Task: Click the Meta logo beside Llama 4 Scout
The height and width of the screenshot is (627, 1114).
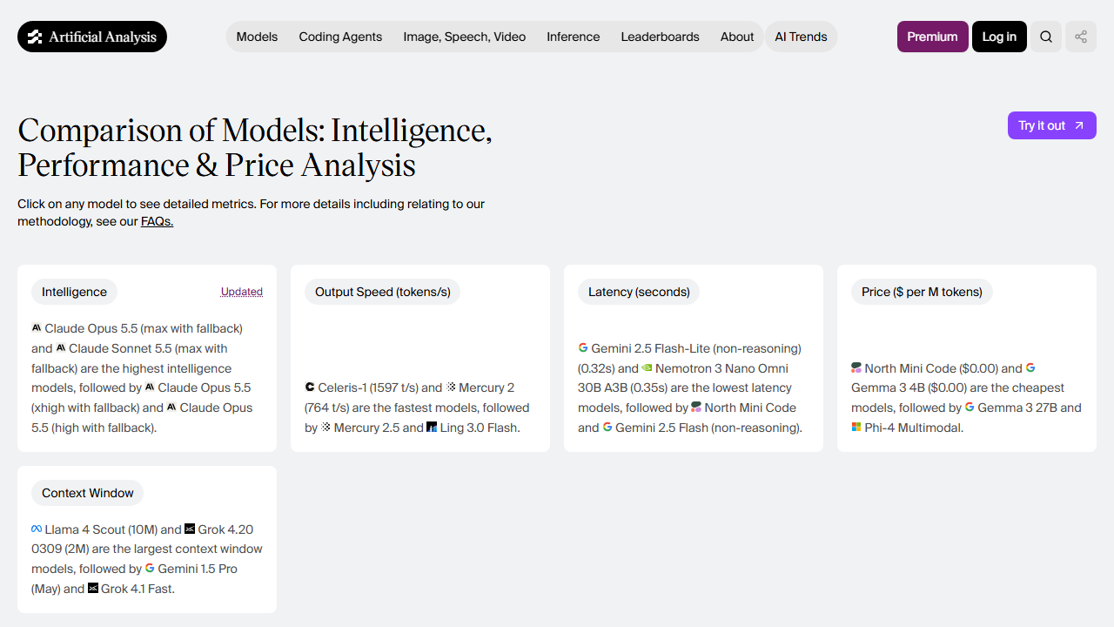Action: (x=37, y=529)
